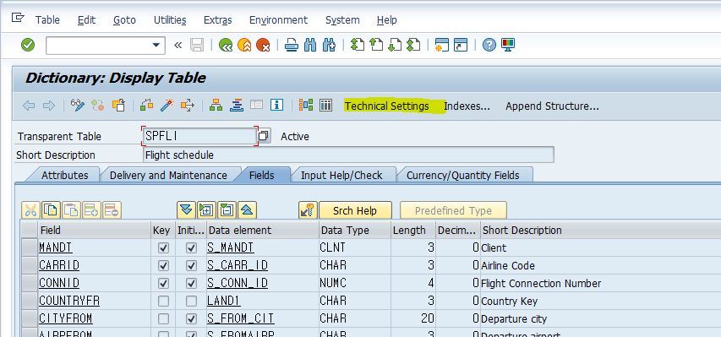Display the object list hierarchy icon

[216, 106]
